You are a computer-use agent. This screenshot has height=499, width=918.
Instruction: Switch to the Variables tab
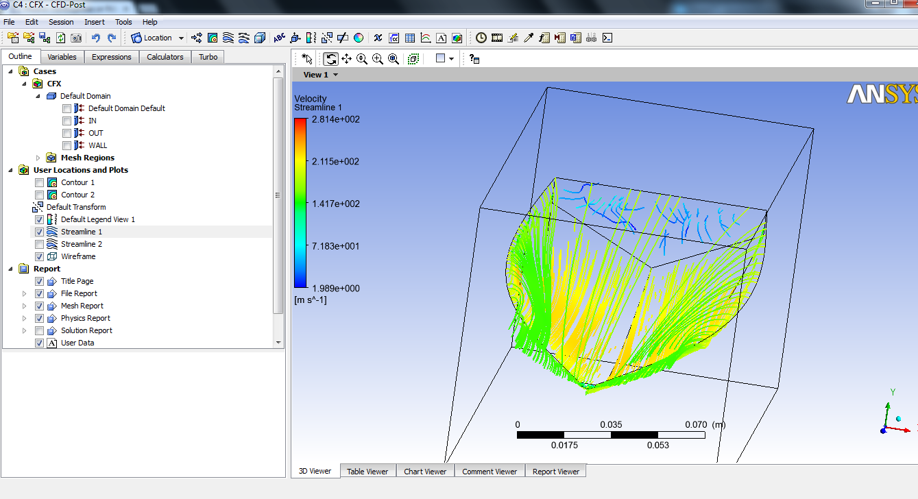point(62,57)
